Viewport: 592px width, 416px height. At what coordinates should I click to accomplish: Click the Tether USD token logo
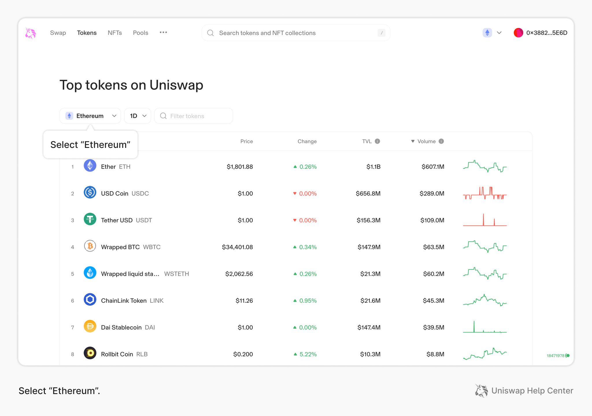90,219
